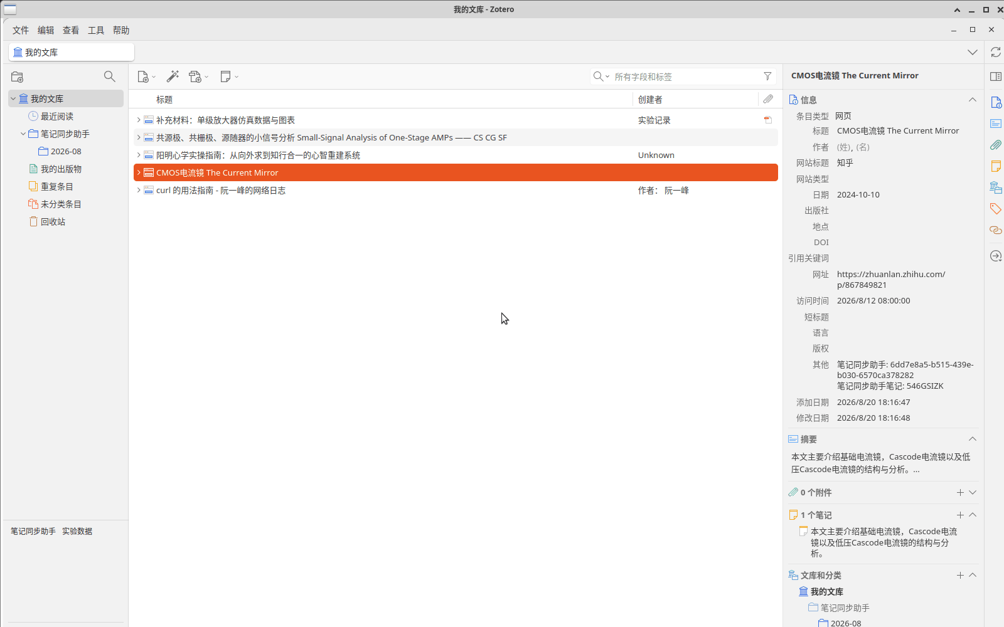1004x627 pixels.
Task: Open the 回收站 trash
Action: [x=53, y=221]
